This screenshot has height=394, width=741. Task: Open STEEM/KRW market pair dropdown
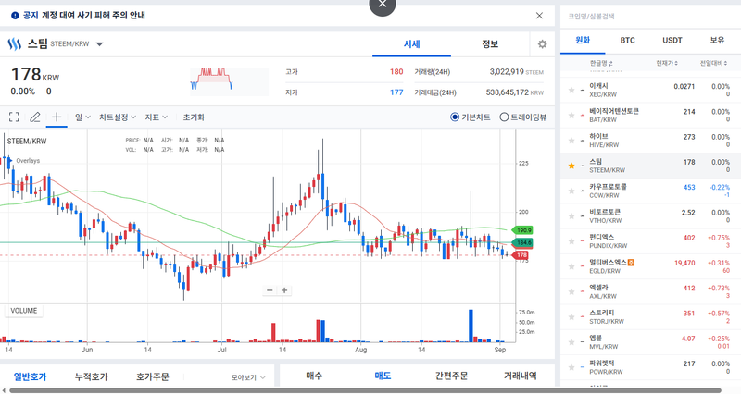point(100,44)
